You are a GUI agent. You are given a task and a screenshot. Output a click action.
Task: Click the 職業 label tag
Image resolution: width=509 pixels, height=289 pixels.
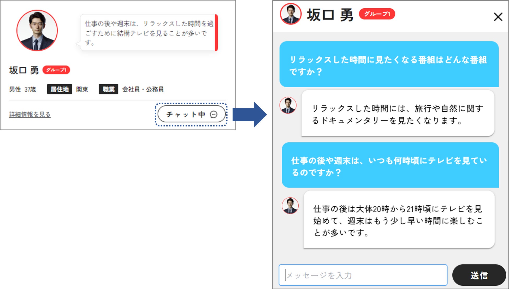click(x=108, y=89)
